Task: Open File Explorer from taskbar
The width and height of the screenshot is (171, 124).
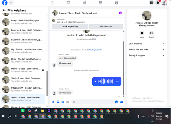Action: (42, 111)
